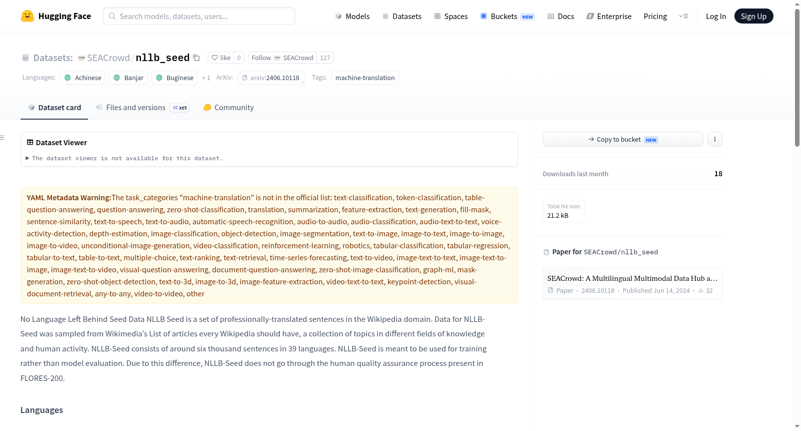
Task: Open the SEACrowd Multilingual Multimodal paper card
Action: pyautogui.click(x=632, y=284)
